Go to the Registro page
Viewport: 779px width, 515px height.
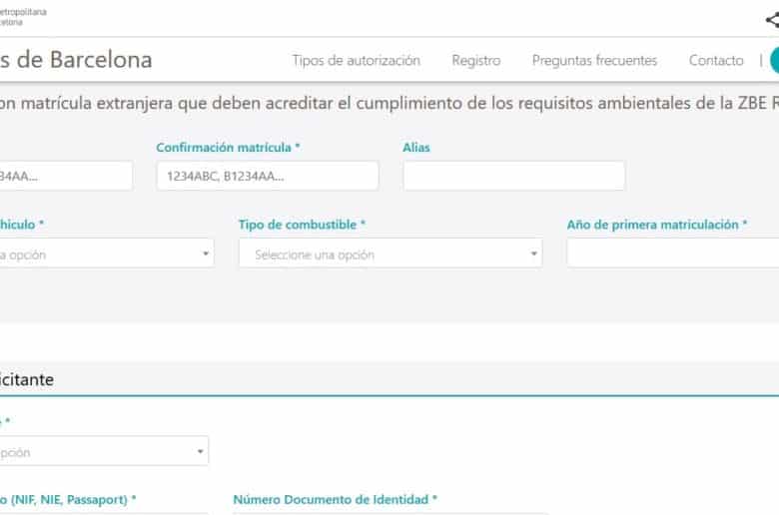476,61
